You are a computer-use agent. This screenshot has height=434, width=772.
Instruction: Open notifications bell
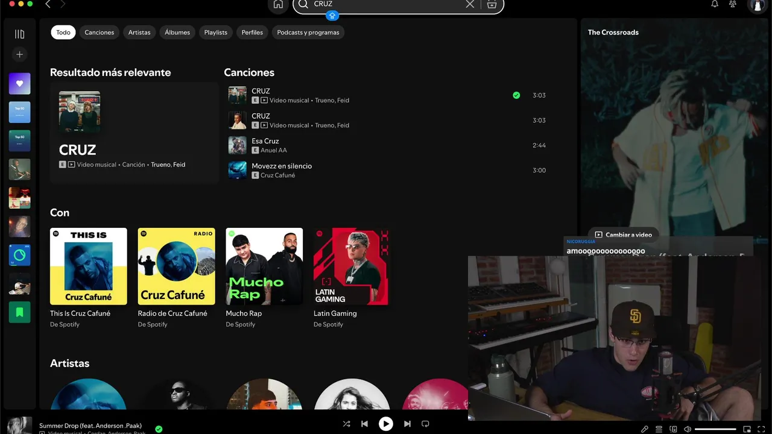715,4
